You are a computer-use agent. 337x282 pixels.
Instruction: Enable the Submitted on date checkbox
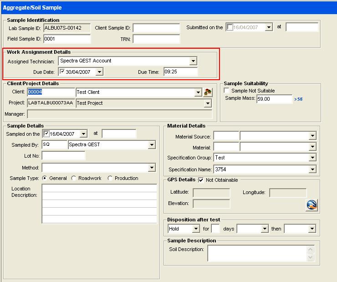coord(230,27)
